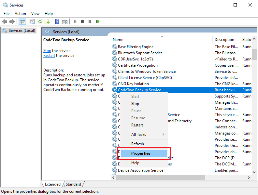This screenshot has height=195, width=258.
Task: Select the CNG Key Isolation service
Action: [181, 84]
